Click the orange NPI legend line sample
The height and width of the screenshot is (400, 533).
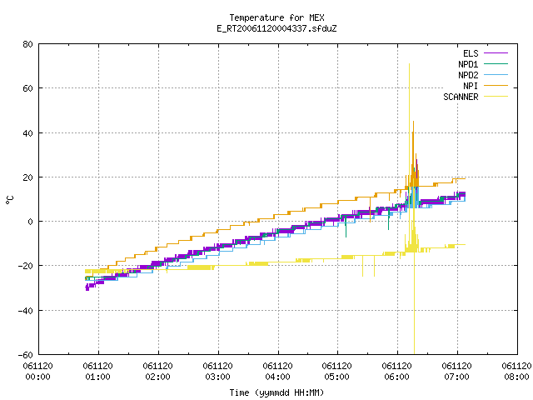click(496, 86)
